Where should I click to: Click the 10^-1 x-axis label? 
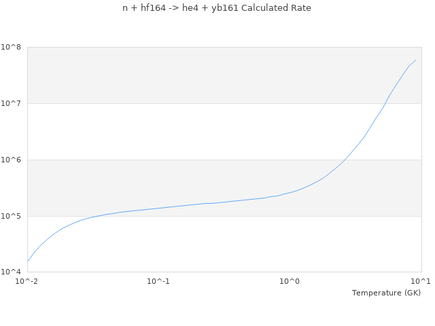pos(158,281)
